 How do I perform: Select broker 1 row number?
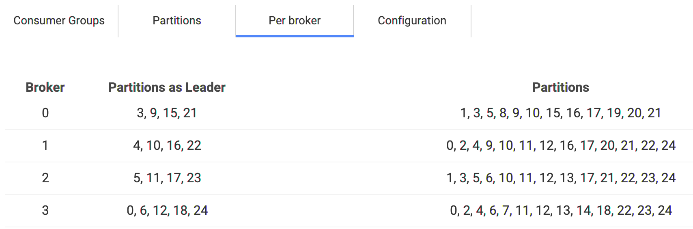click(x=45, y=145)
